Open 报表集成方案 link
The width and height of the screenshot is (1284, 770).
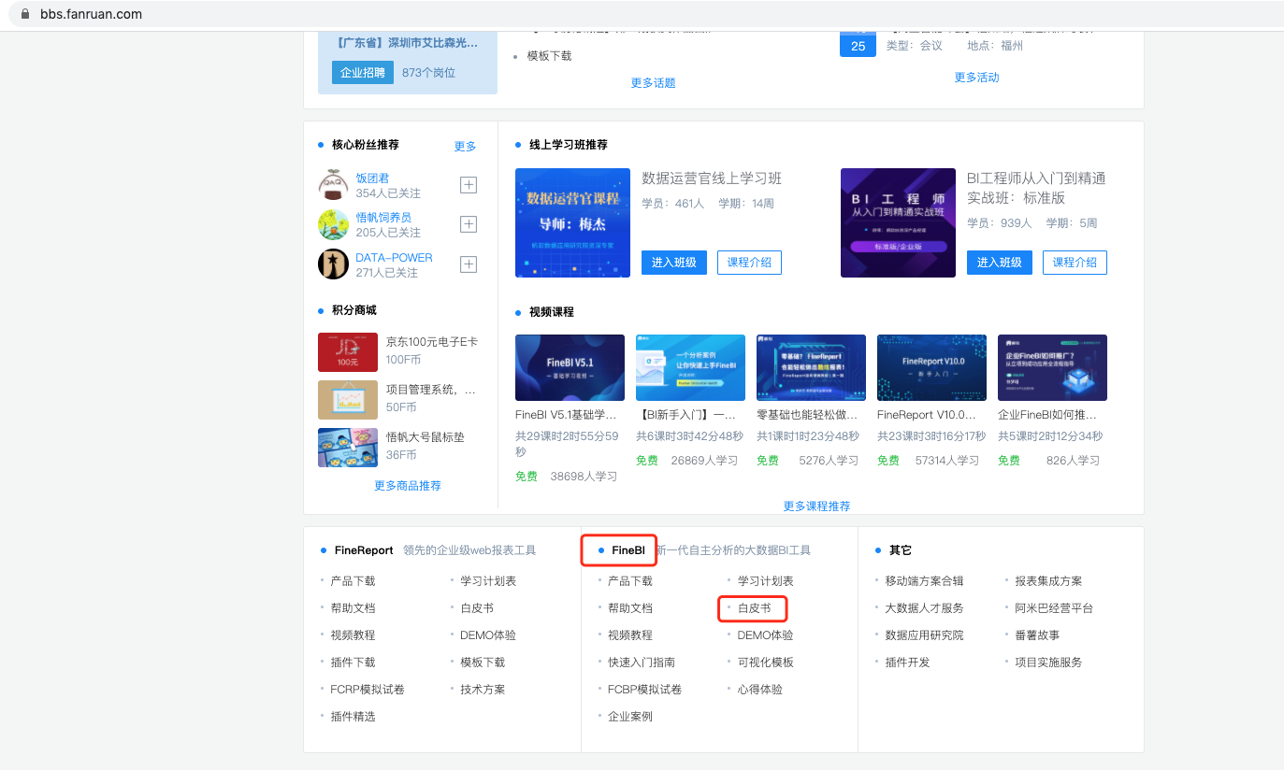[1049, 581]
